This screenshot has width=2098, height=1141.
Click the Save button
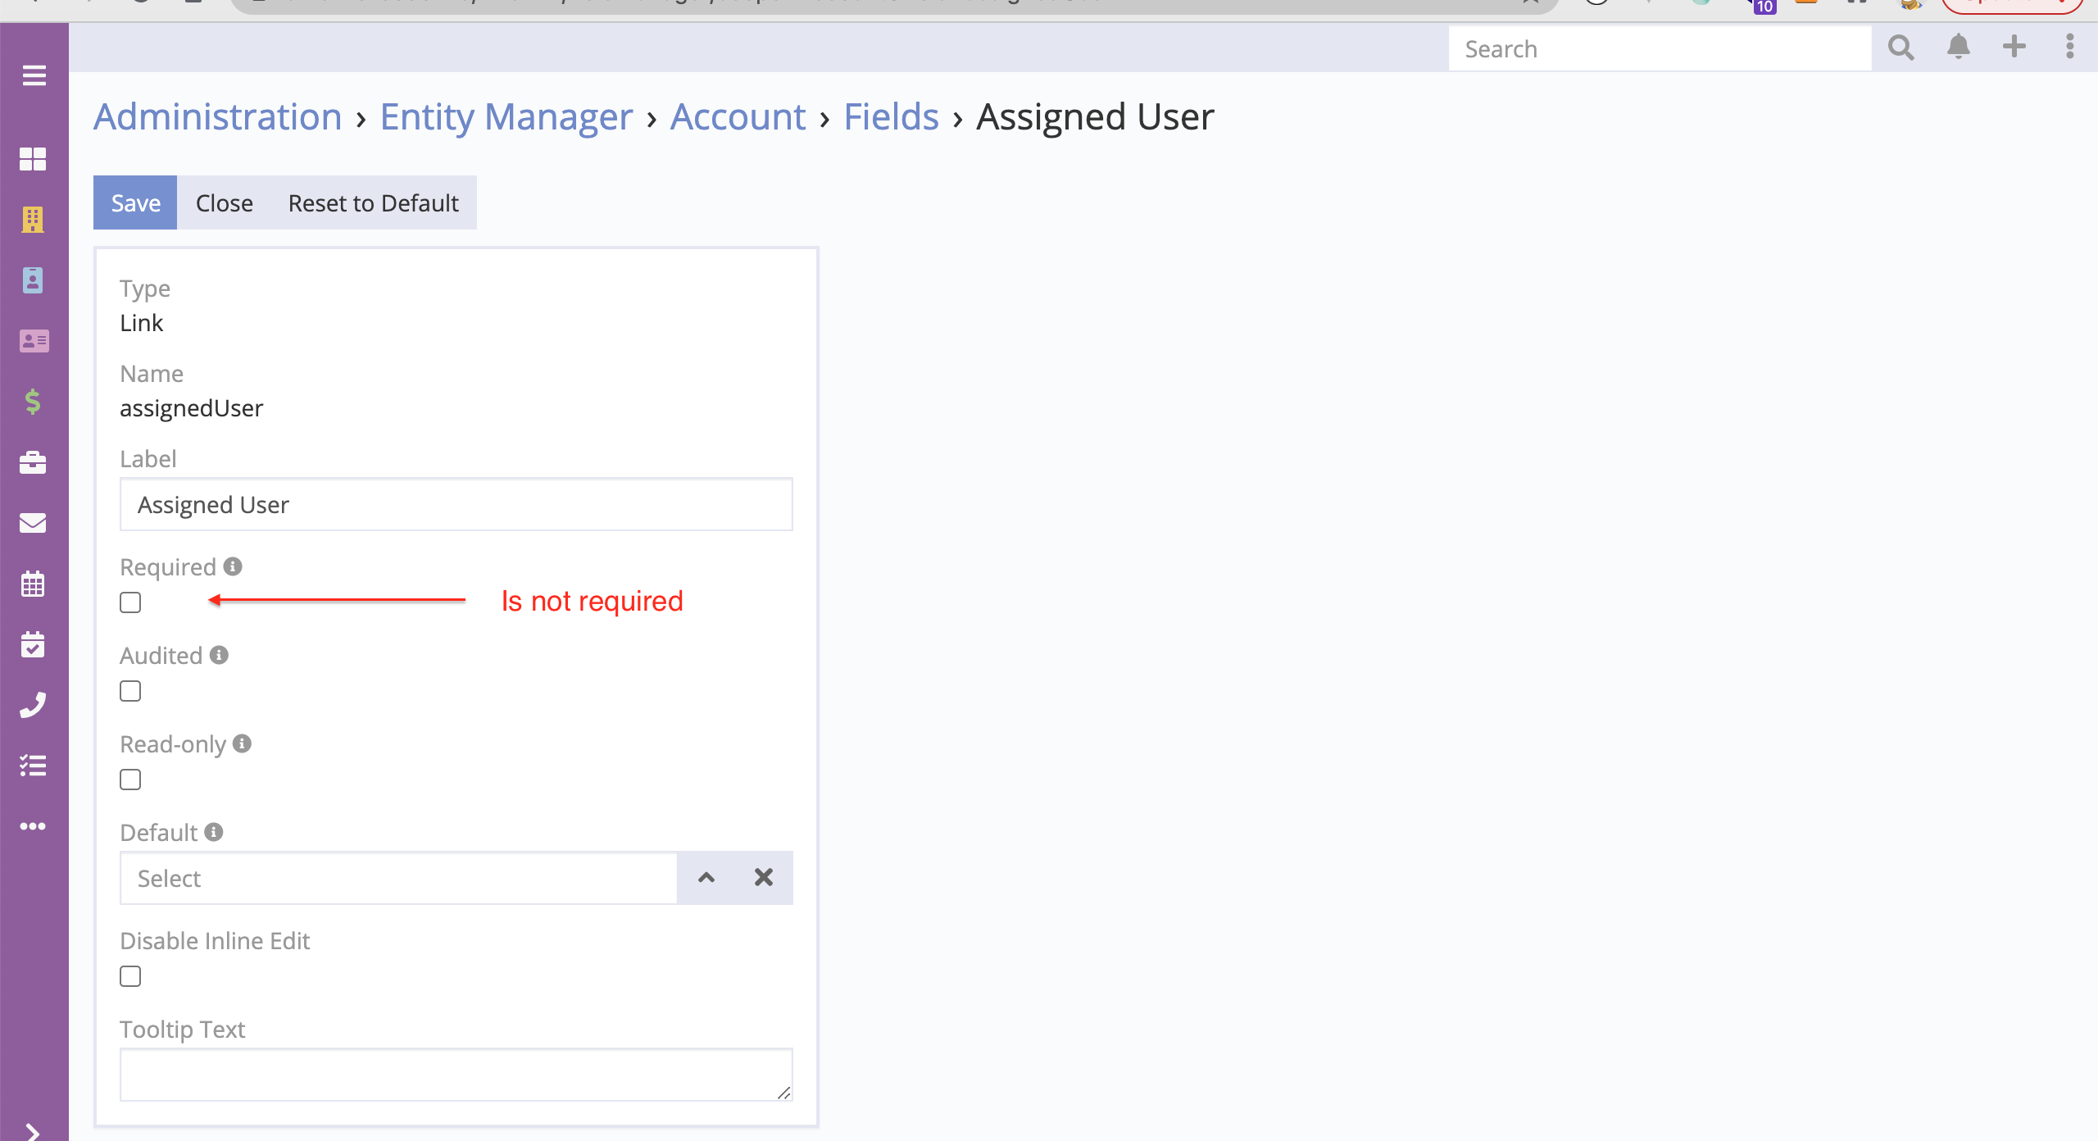[135, 202]
